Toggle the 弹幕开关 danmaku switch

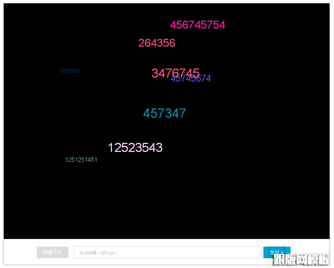53,252
